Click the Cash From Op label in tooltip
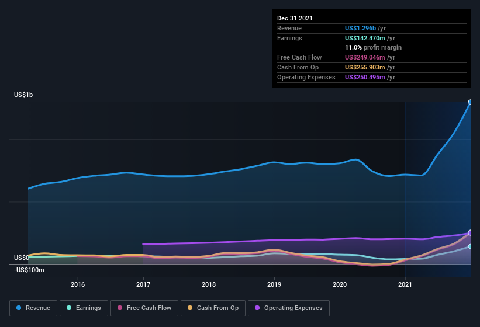Image resolution: width=480 pixels, height=327 pixels. [x=298, y=67]
